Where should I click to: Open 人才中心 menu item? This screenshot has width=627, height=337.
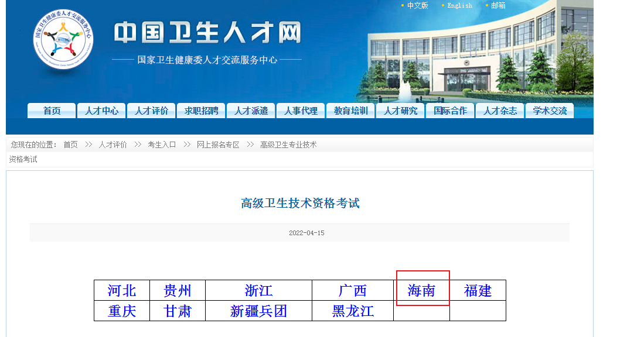point(101,111)
